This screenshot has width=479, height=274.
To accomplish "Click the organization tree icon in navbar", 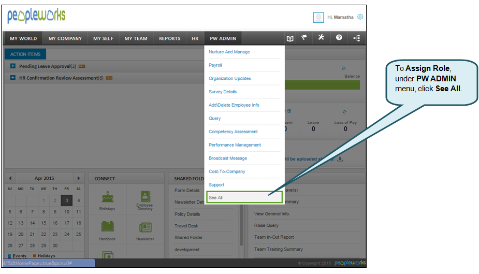I will (x=356, y=38).
